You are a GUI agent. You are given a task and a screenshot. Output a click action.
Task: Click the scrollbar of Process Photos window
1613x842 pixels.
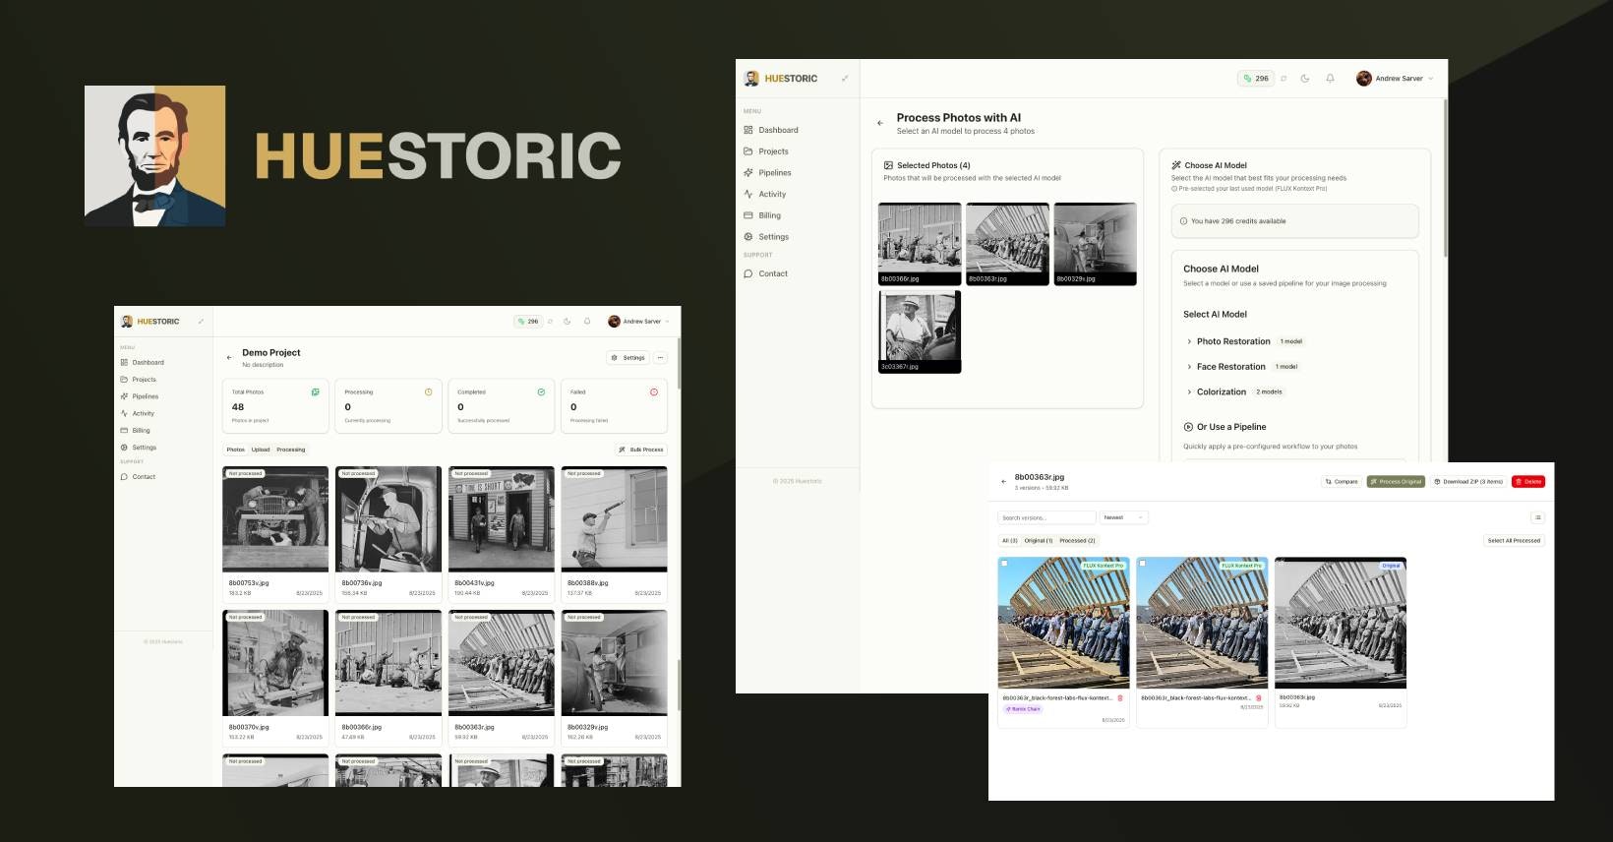pos(1445,177)
